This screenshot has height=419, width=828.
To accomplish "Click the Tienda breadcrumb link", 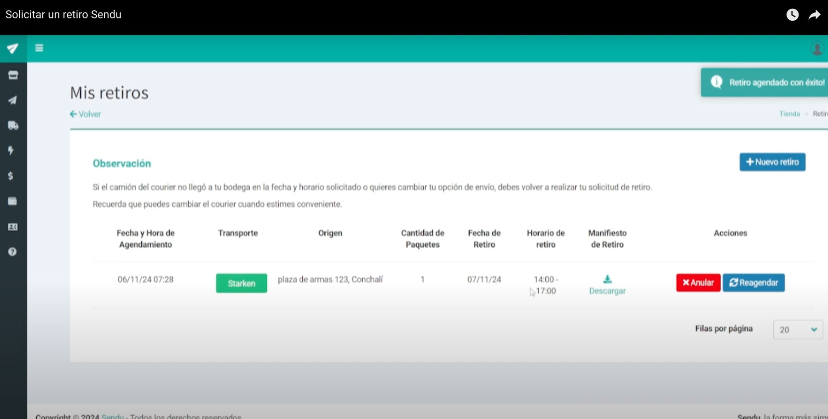I will (789, 114).
